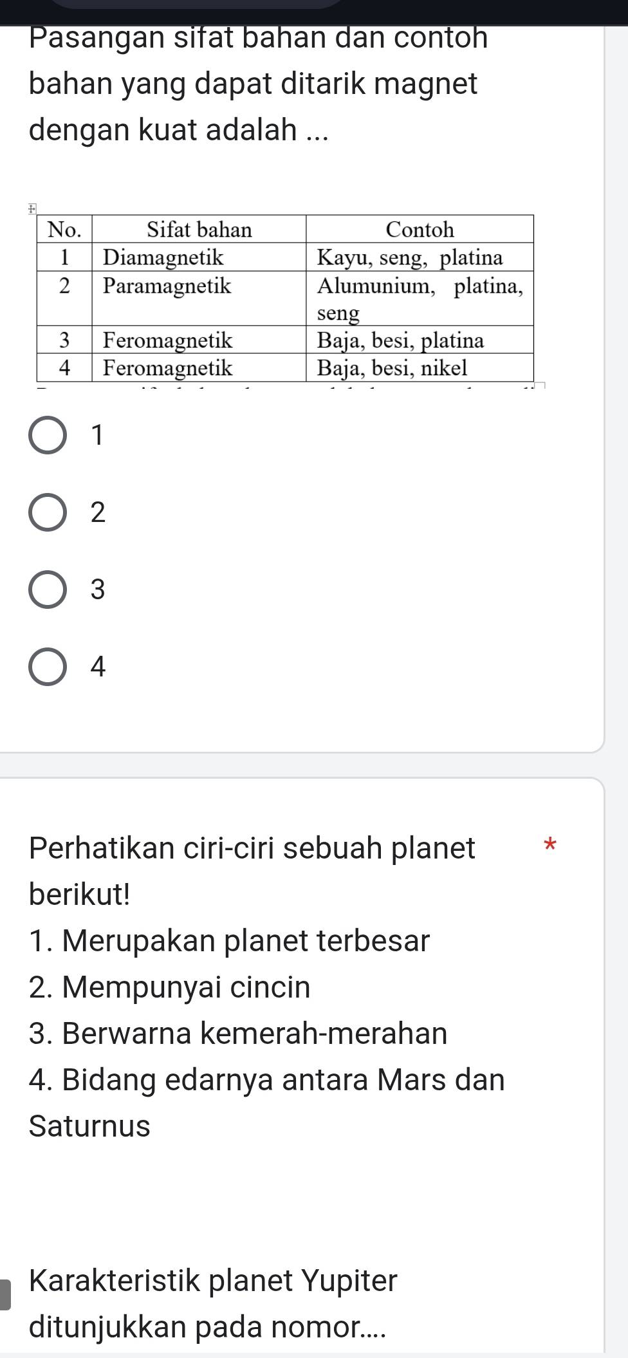Choose radio option 2
628x1358 pixels.
pos(47,513)
